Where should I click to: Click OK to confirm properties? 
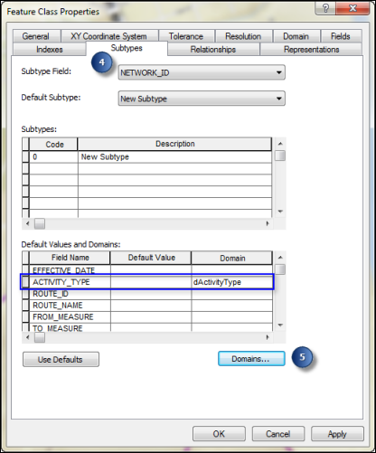pyautogui.click(x=219, y=434)
